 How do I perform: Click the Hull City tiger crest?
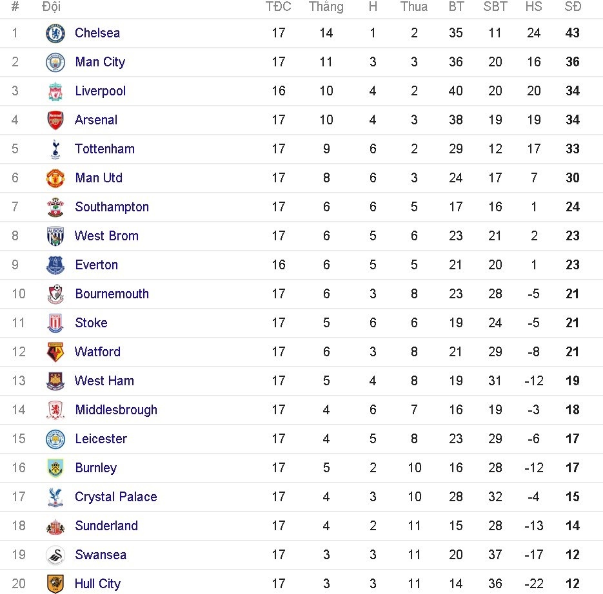click(x=55, y=584)
